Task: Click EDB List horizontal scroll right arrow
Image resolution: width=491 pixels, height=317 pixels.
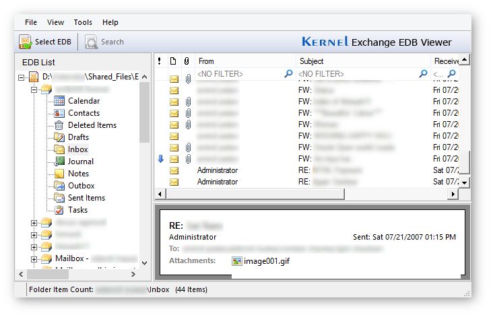Action: pos(133,274)
